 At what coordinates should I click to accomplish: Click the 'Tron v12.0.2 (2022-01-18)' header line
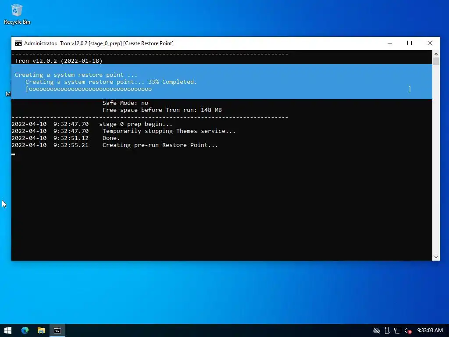point(58,61)
